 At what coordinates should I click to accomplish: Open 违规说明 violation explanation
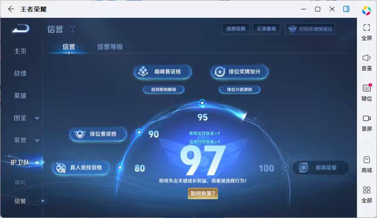point(236,29)
